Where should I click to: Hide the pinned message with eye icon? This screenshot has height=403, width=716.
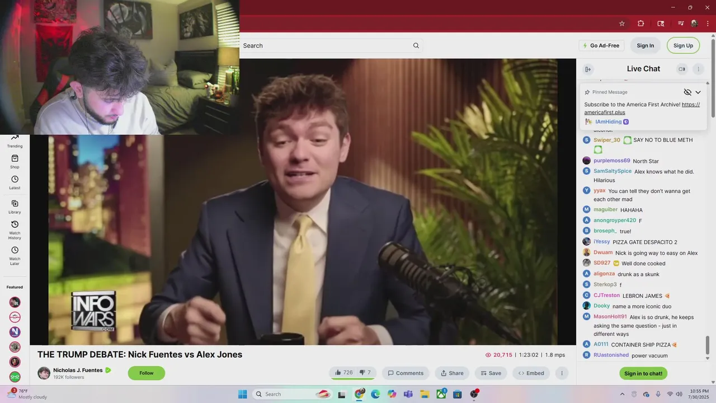(x=687, y=92)
